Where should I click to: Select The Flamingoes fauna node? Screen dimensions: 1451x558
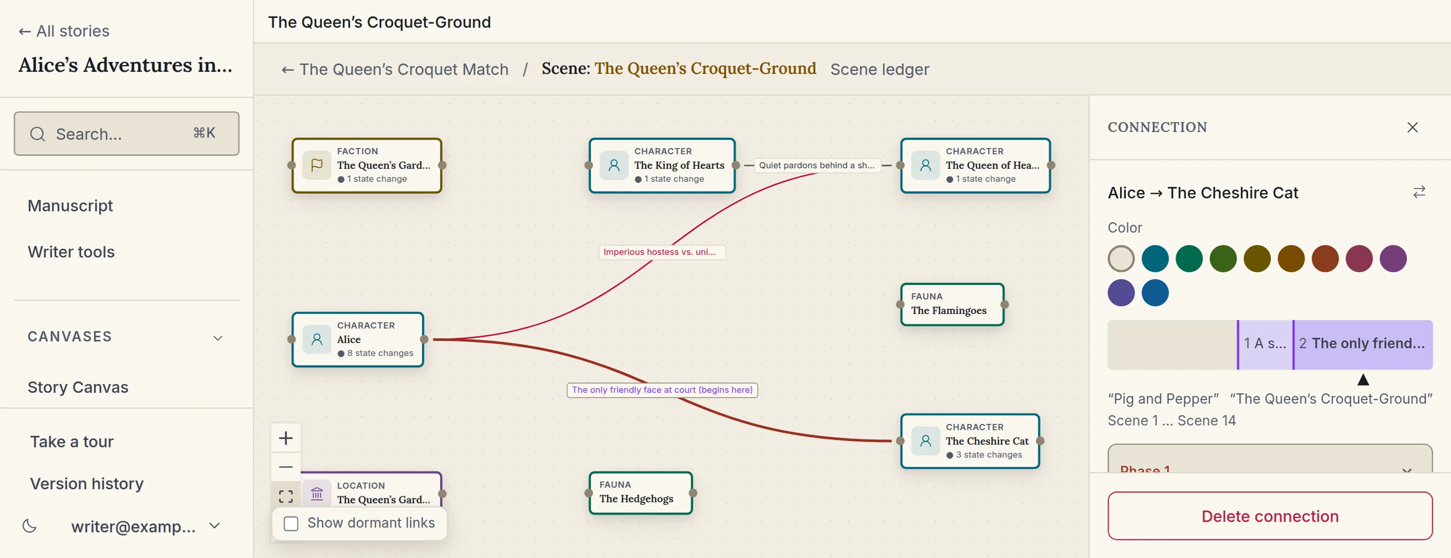952,304
